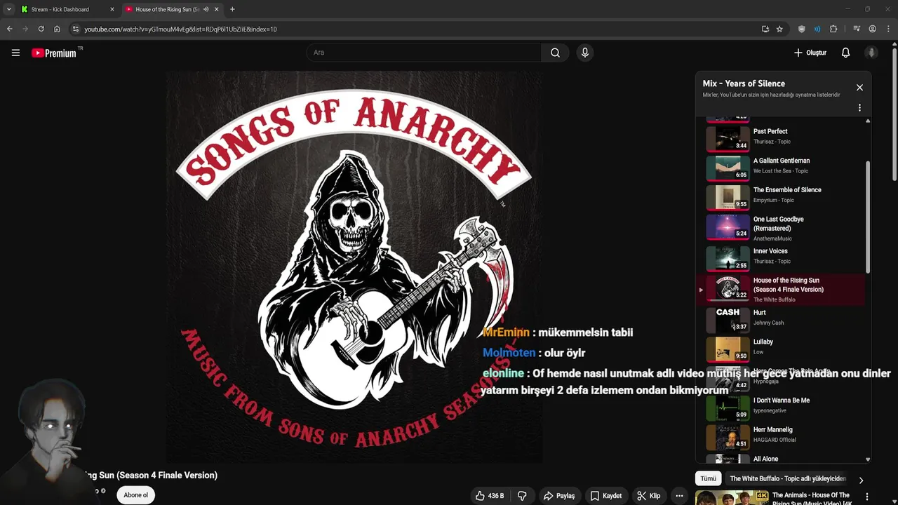Click the youtube.com URL address bar
898x505 pixels.
tap(414, 29)
